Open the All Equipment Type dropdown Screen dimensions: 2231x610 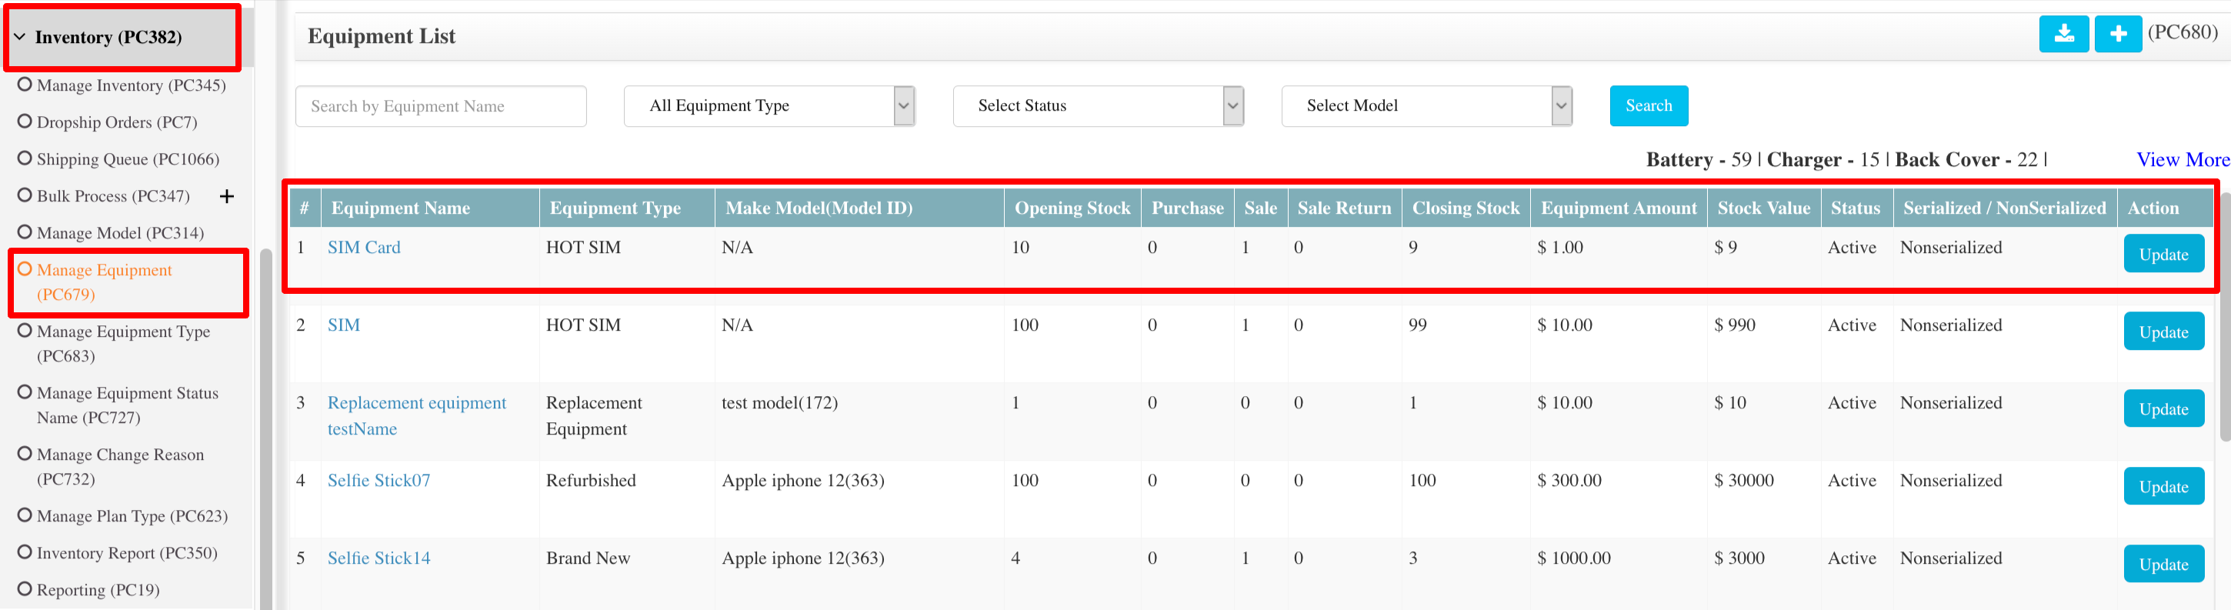click(x=769, y=105)
